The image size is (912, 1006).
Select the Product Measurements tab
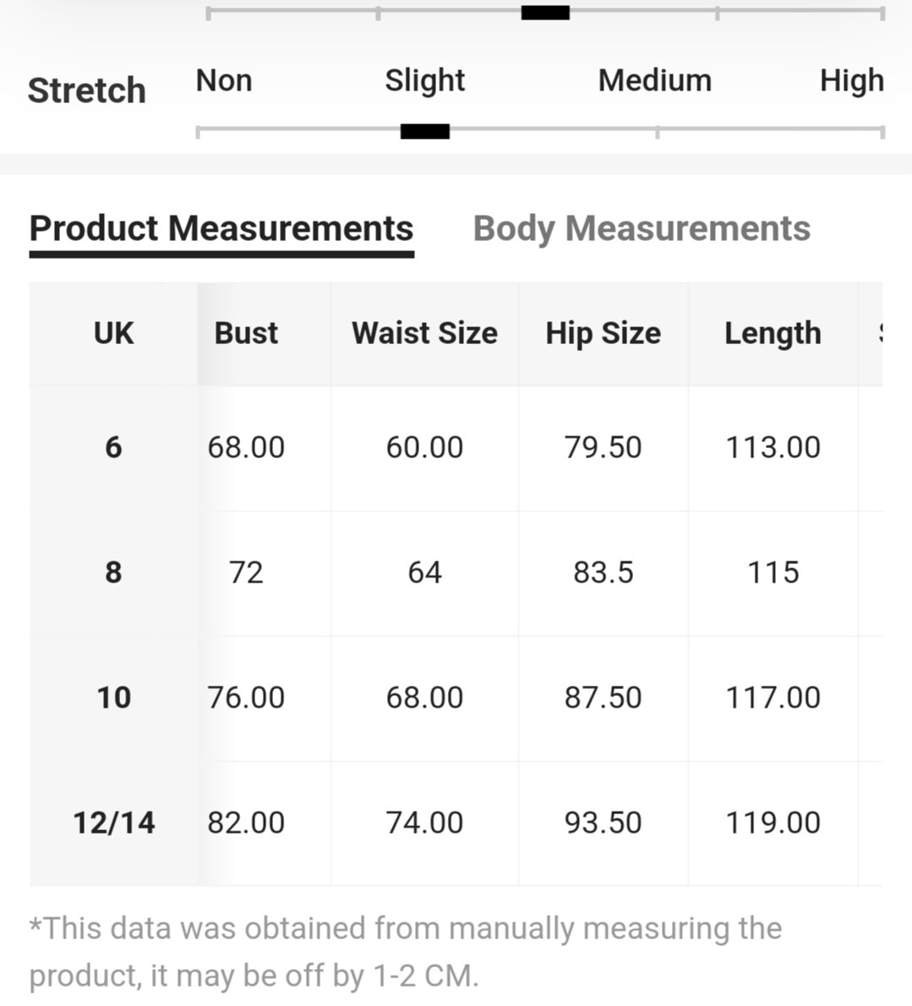221,229
